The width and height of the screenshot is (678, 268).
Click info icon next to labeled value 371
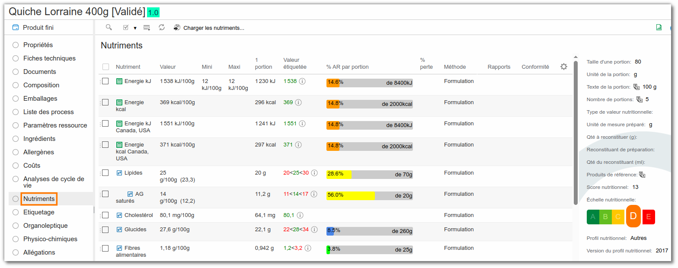[298, 145]
